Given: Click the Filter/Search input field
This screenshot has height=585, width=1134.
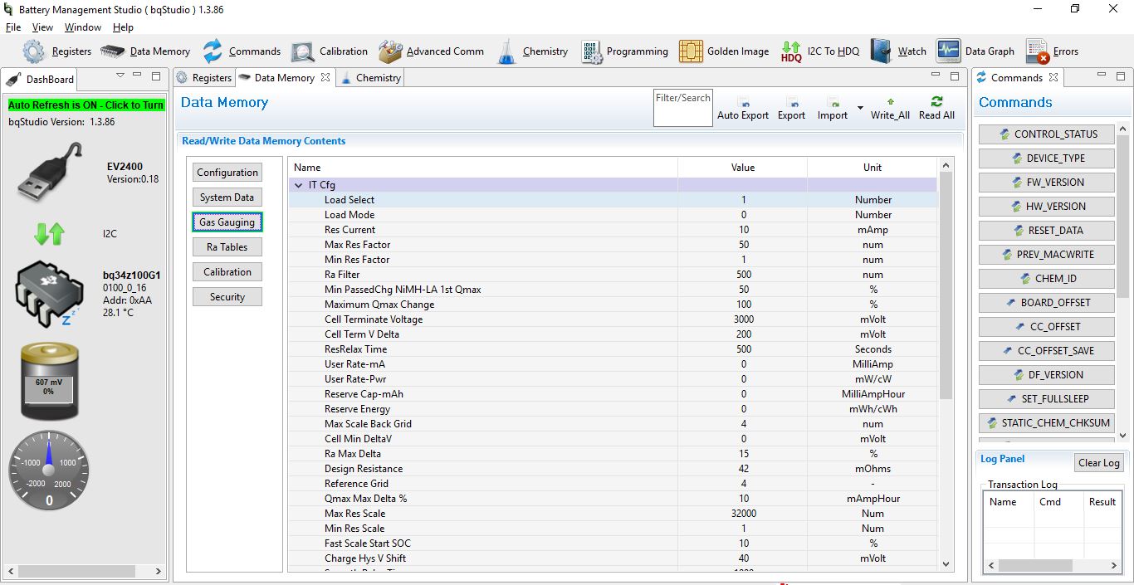Looking at the screenshot, I should coord(682,108).
